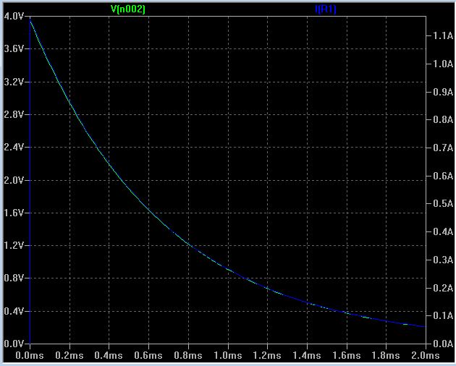Click the 1.8ms time axis label

(386, 355)
